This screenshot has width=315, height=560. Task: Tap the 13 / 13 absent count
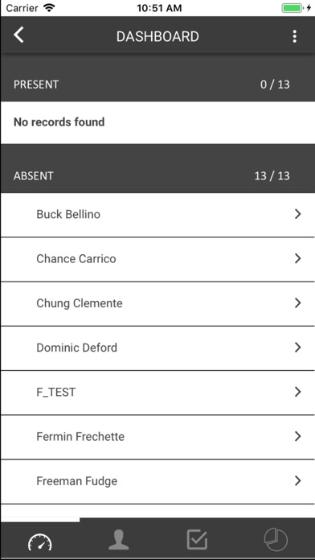(x=272, y=175)
